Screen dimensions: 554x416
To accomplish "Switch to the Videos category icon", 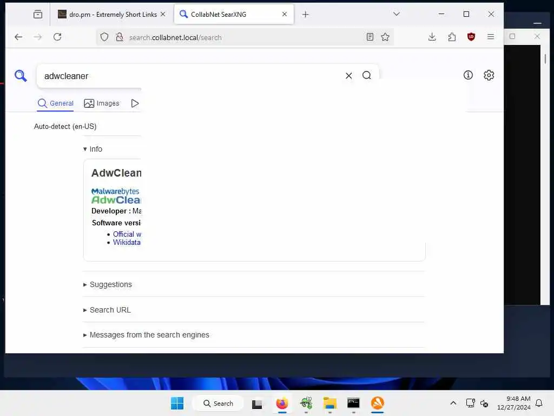I will 135,103.
